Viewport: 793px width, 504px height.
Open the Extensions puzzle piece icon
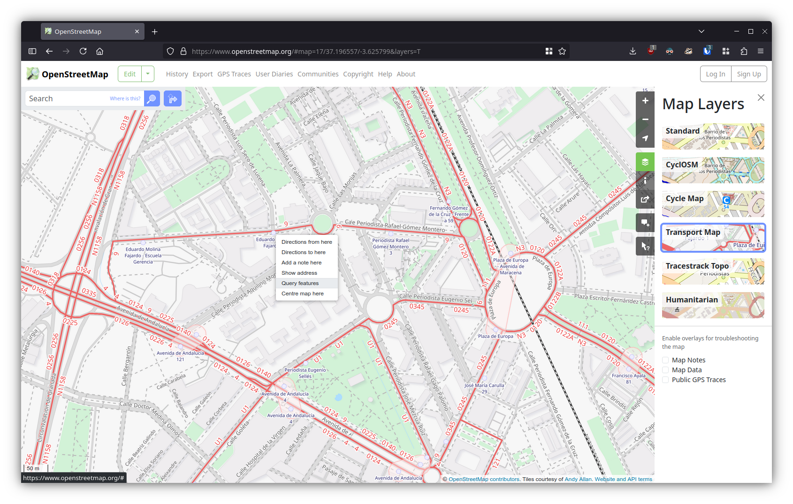744,51
